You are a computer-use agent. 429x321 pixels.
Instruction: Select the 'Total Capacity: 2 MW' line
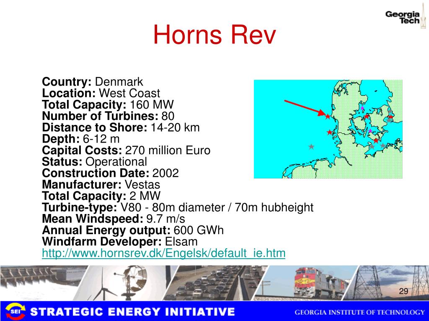(101, 196)
